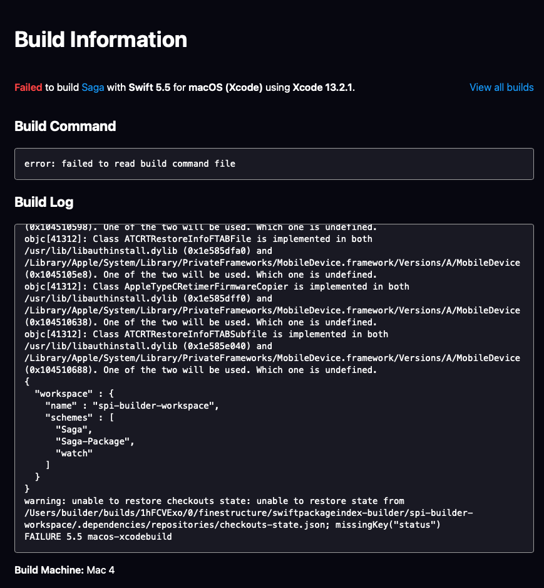Screen dimensions: 544x588
Task: Click the Build Information heading
Action: click(101, 39)
